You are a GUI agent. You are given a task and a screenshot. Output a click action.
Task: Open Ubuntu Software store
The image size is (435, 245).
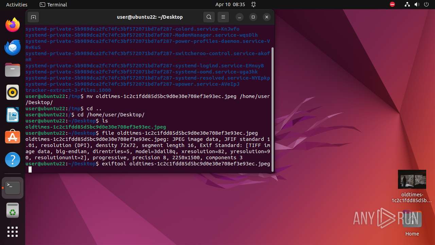point(13,137)
